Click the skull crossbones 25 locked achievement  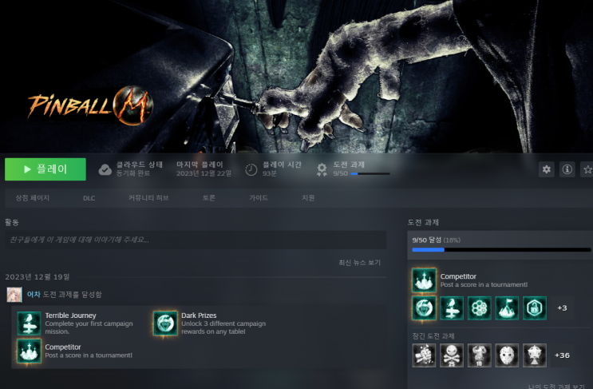[x=452, y=355]
